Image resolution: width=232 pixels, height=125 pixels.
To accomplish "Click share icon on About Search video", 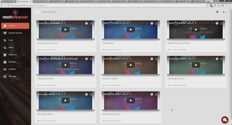I will 221,23.
